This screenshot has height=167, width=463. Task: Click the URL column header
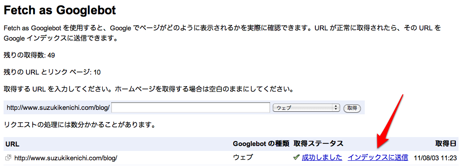pos(13,144)
